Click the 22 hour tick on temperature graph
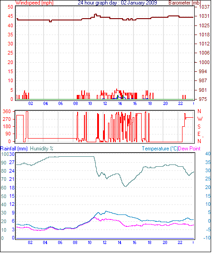This screenshot has width=212, height=254. (x=180, y=243)
